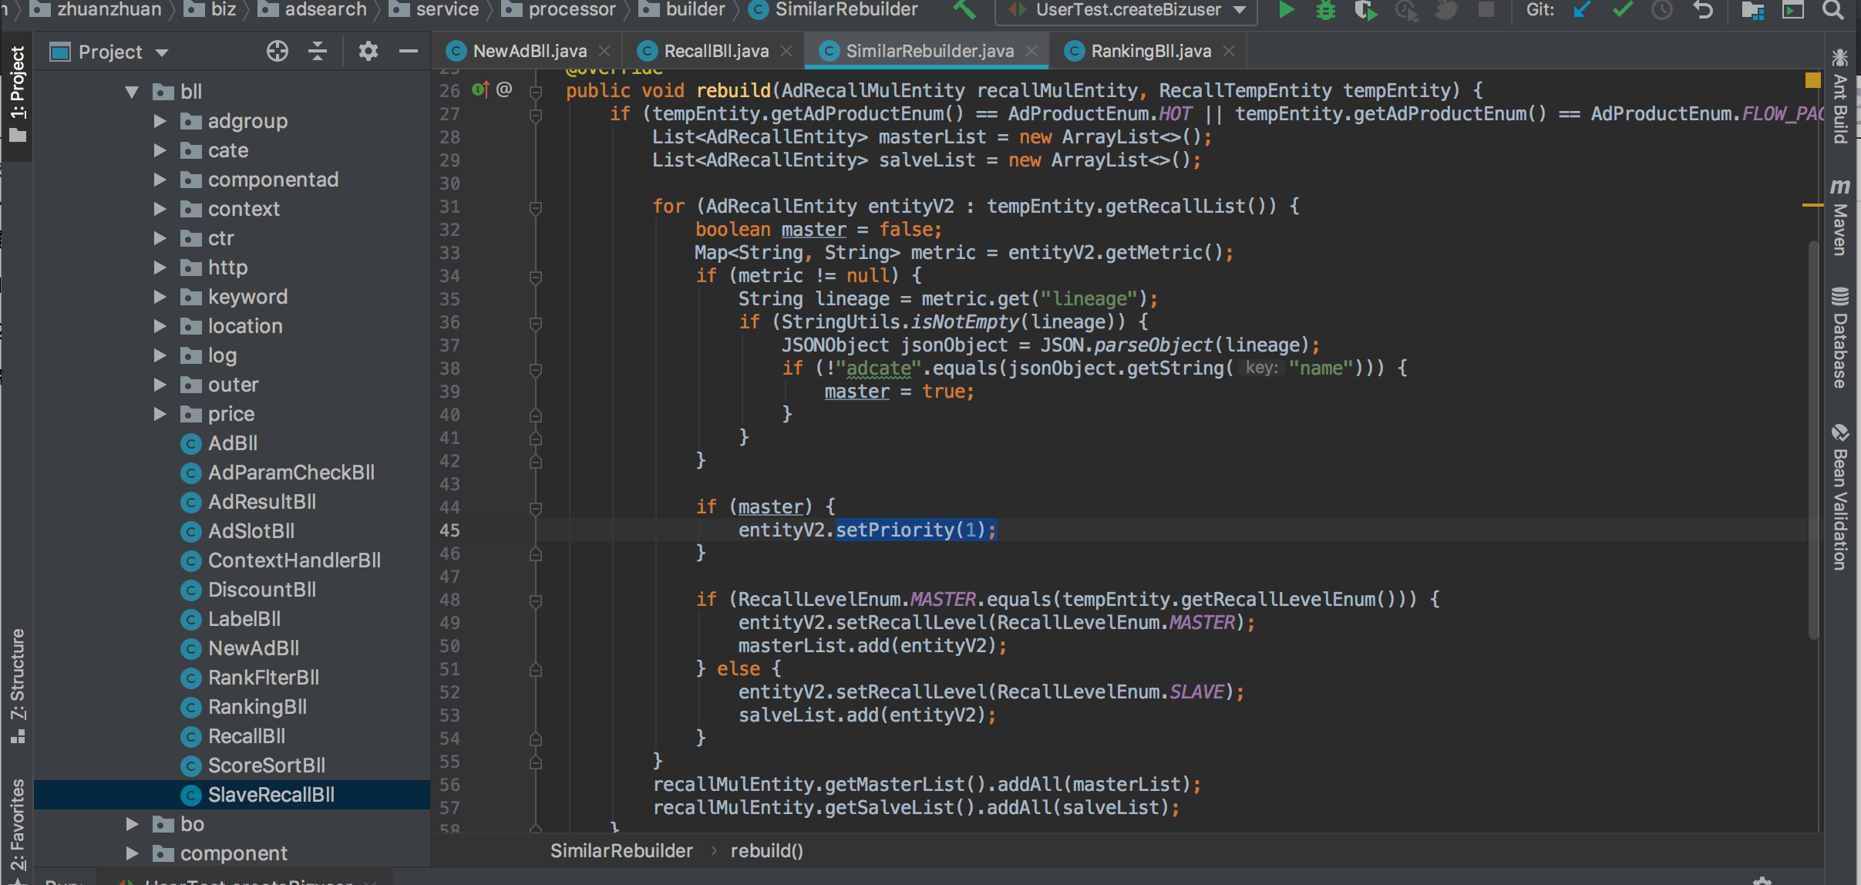1861x885 pixels.
Task: Build project with the hammer icon
Action: (964, 10)
